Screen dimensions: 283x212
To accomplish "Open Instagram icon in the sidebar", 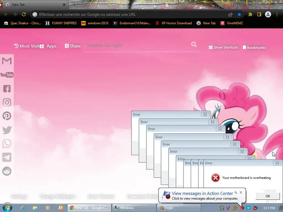I will click(x=7, y=102).
